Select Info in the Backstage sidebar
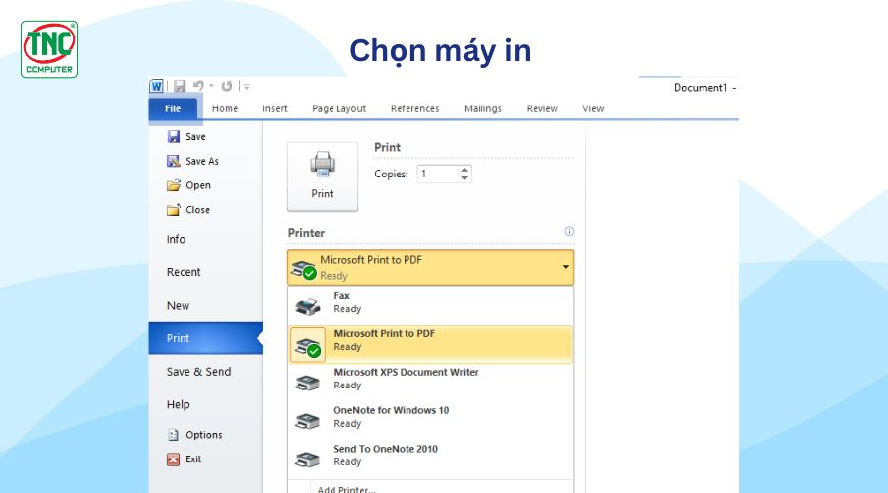This screenshot has height=493, width=888. point(176,239)
